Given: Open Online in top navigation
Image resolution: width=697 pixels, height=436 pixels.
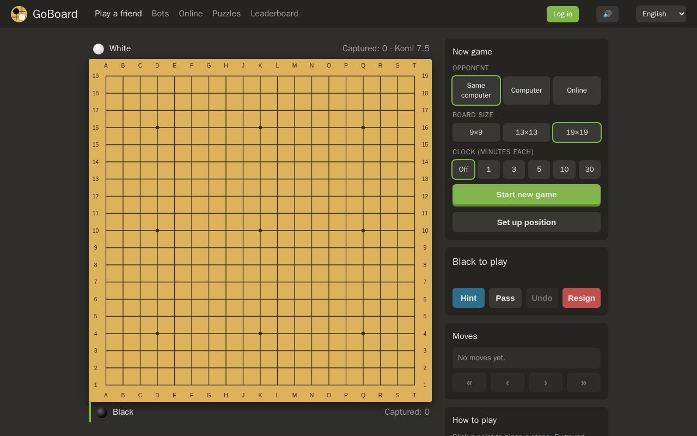Looking at the screenshot, I should 191,14.
